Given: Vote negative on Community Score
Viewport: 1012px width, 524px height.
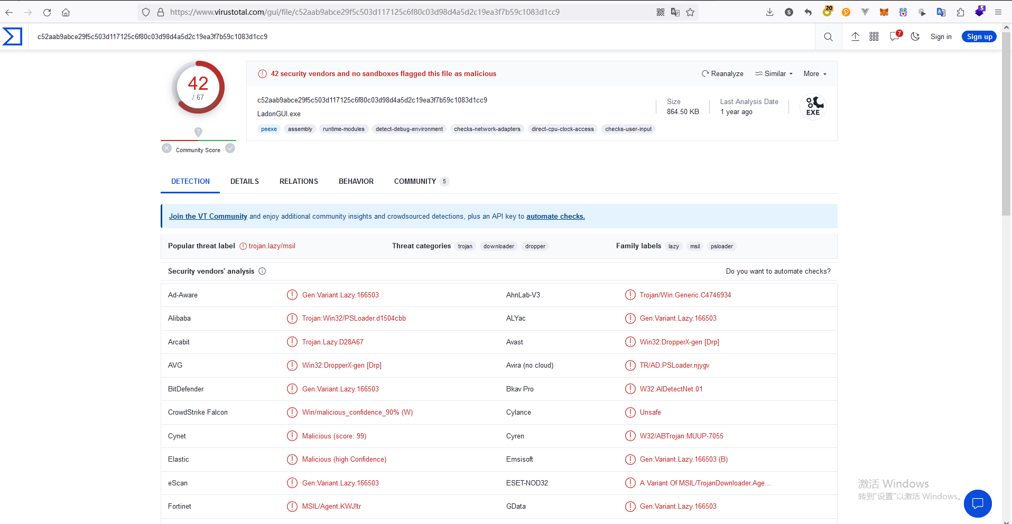Looking at the screenshot, I should (x=167, y=148).
